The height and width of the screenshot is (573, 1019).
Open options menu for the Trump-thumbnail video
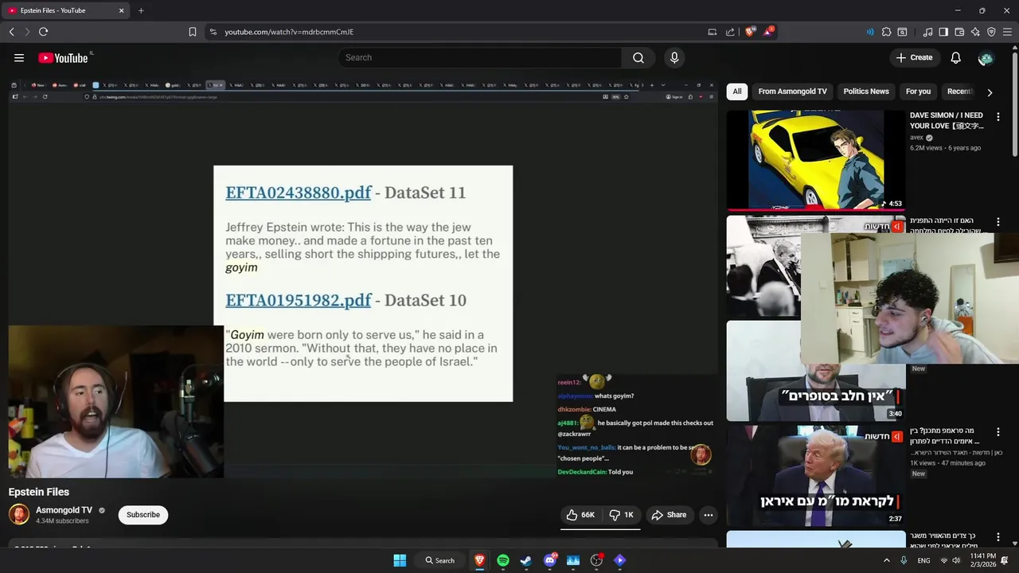998,432
